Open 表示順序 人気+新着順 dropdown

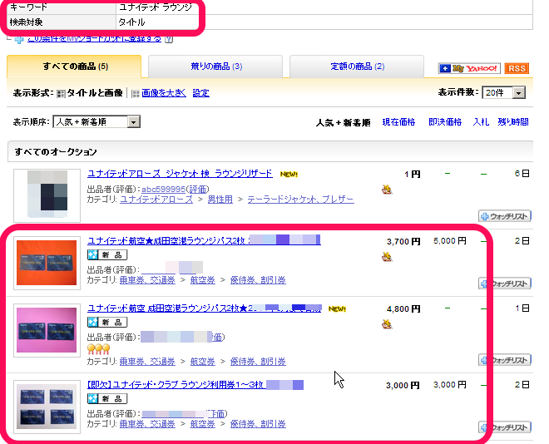coord(96,121)
